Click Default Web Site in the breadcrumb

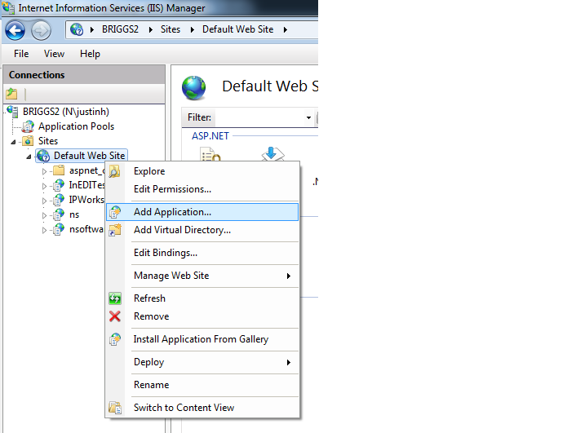[x=237, y=29]
